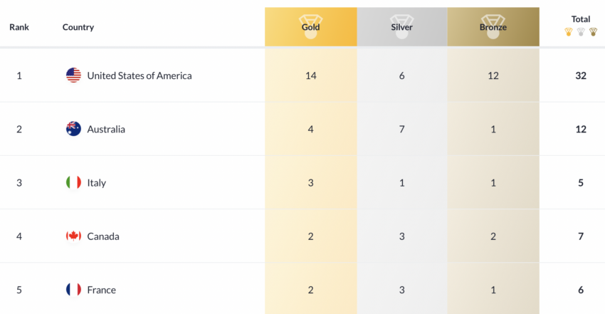The width and height of the screenshot is (605, 314).
Task: Sort by the Bronze column header
Action: coord(493,27)
